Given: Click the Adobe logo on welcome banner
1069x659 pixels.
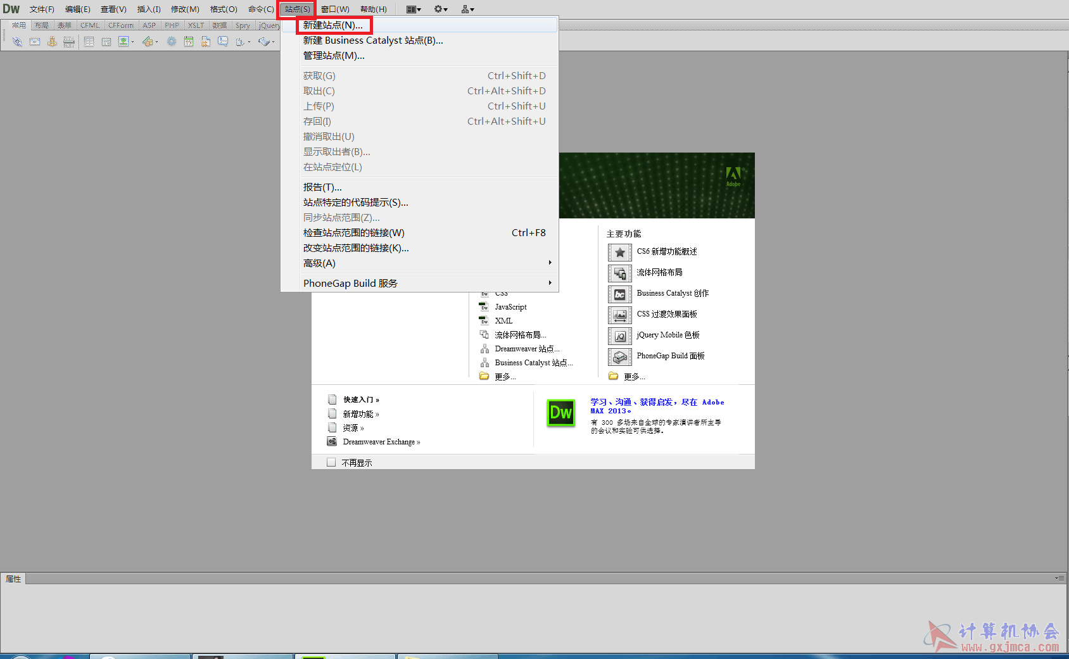Looking at the screenshot, I should (733, 176).
